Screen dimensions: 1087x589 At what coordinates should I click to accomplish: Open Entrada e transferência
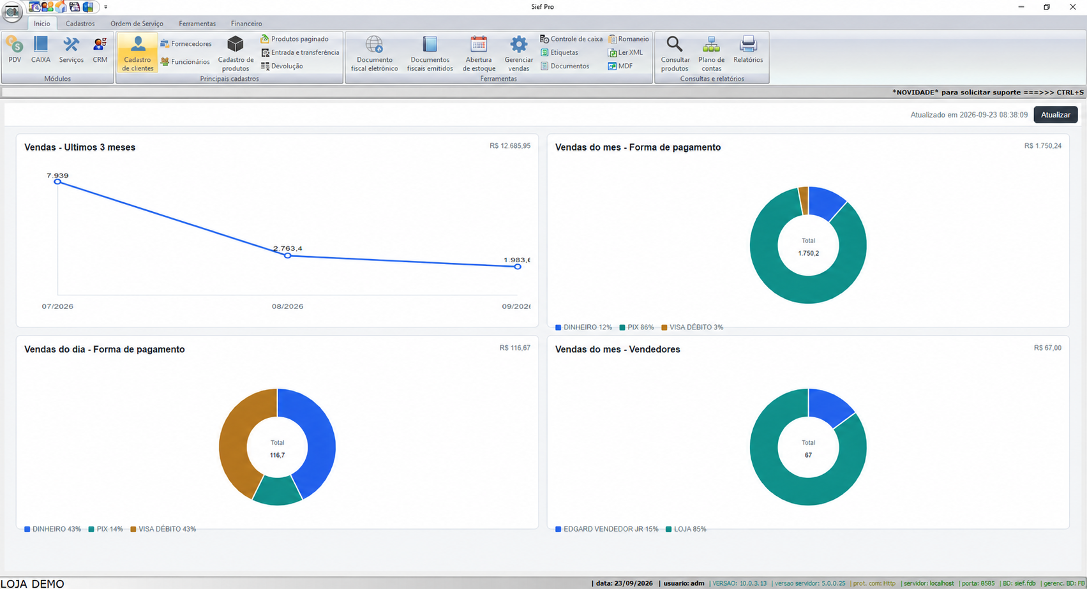click(x=300, y=52)
